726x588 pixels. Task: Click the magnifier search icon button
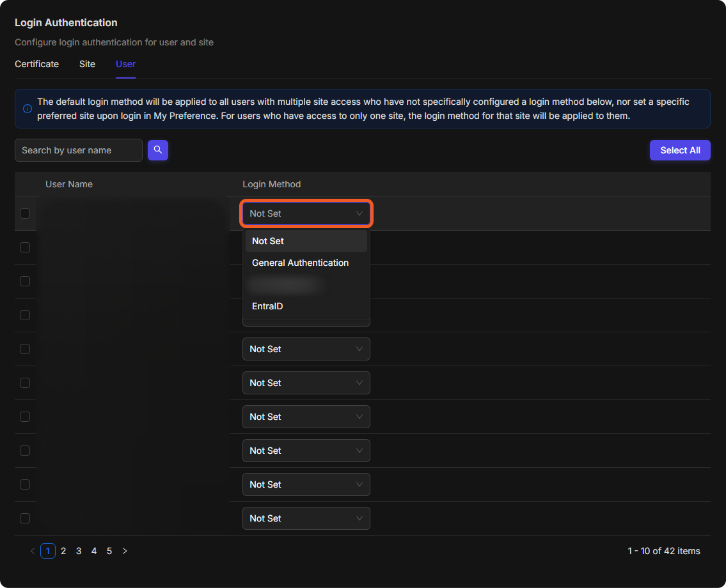[x=158, y=150]
